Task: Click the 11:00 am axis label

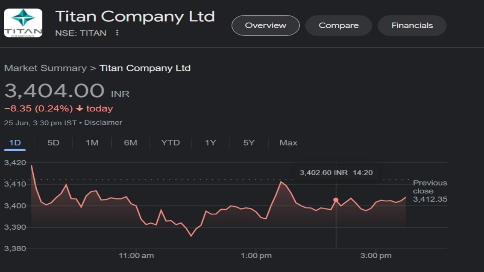Action: [x=136, y=256]
